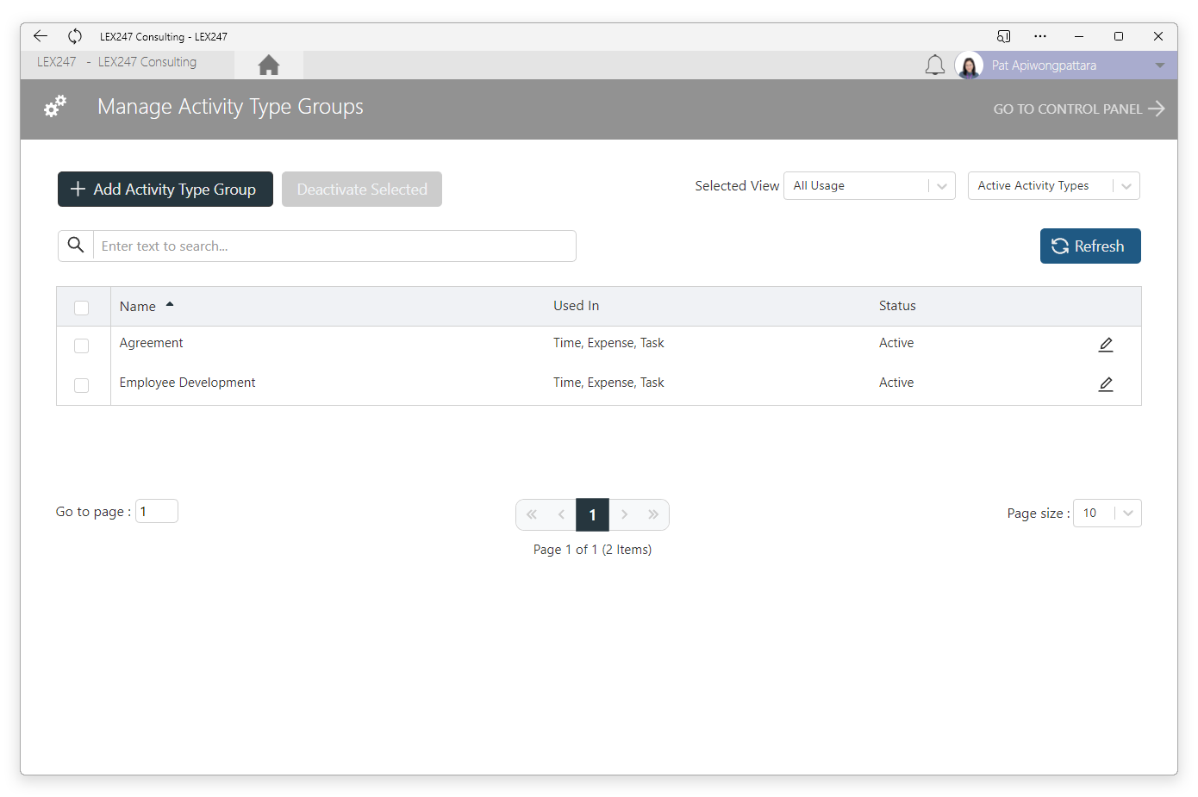Viewport: 1198px width, 797px height.
Task: Edit the Employee Development row
Action: pos(1106,384)
